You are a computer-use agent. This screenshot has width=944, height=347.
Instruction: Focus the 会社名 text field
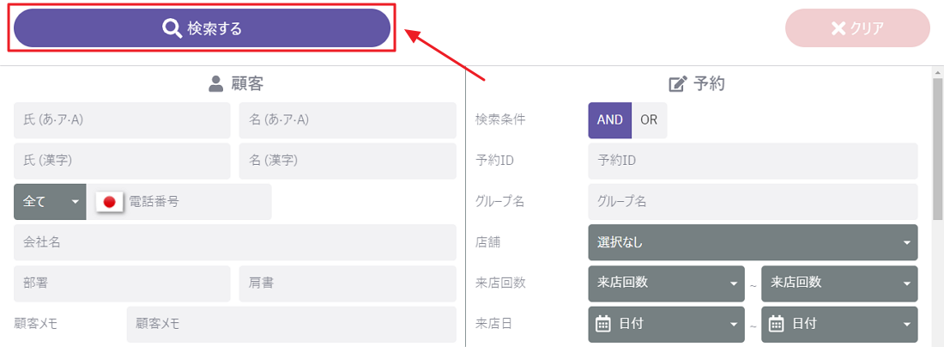click(x=235, y=242)
